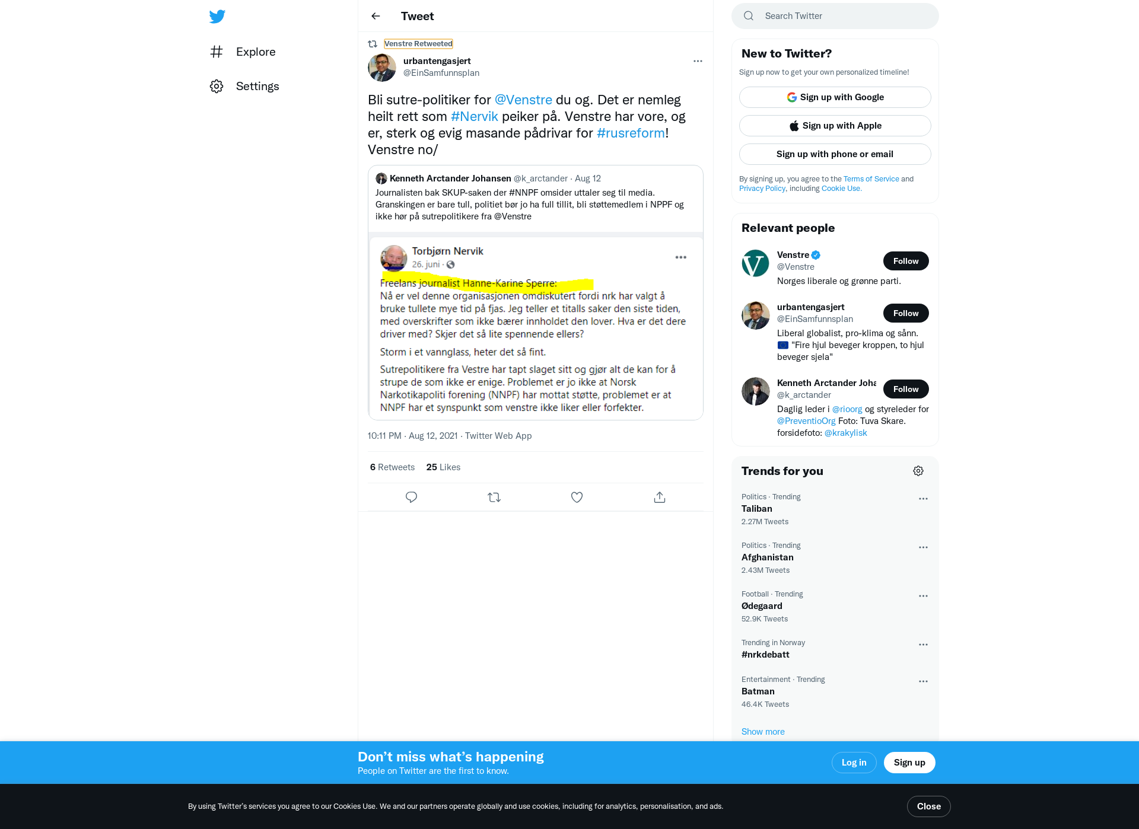Open Trends settings gear icon
1139x829 pixels.
(x=918, y=471)
